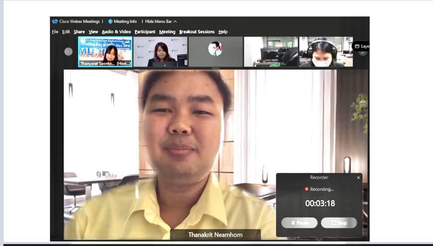Show previous participants with left arrow

pos(69,52)
